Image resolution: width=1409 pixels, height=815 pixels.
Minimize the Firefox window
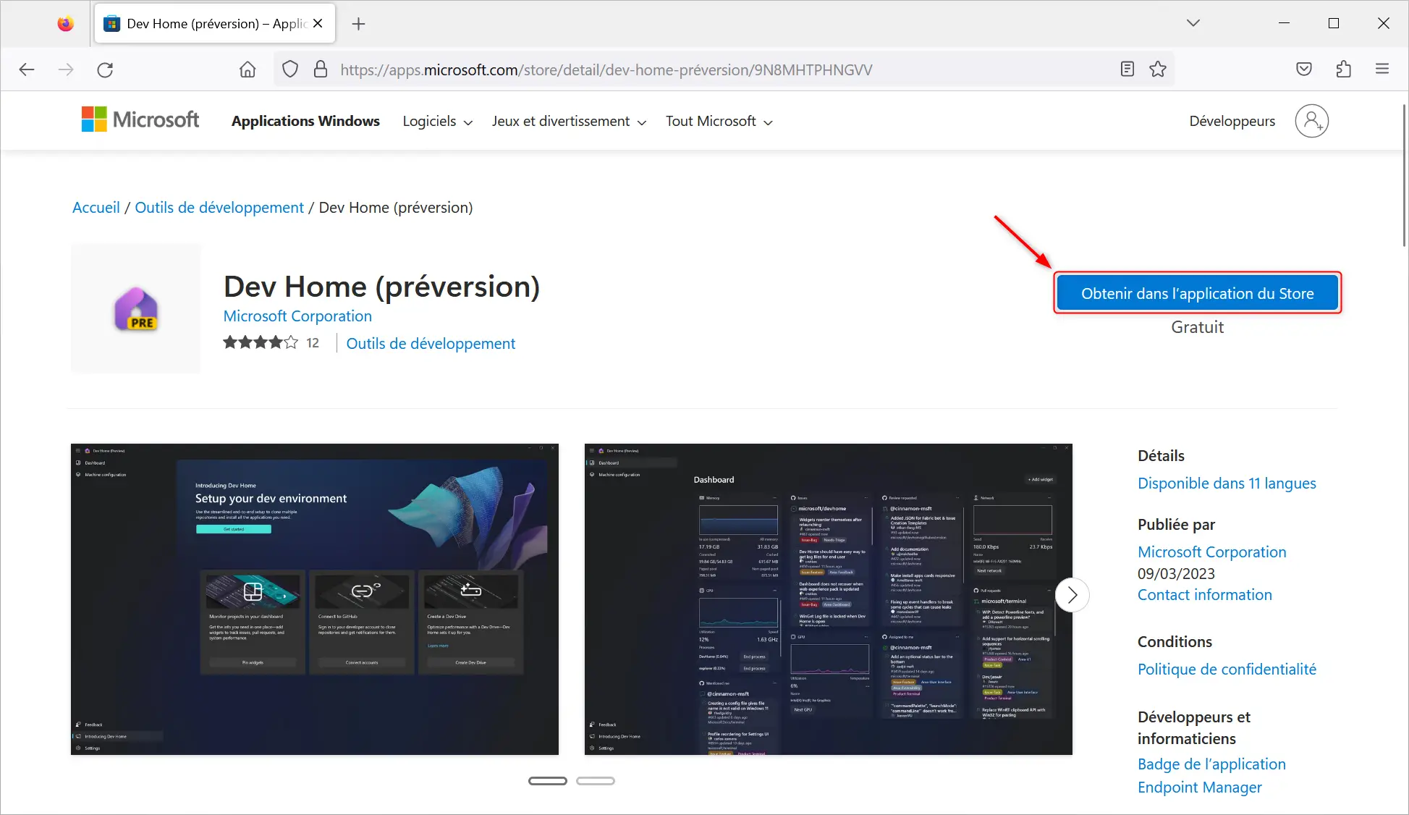1284,23
